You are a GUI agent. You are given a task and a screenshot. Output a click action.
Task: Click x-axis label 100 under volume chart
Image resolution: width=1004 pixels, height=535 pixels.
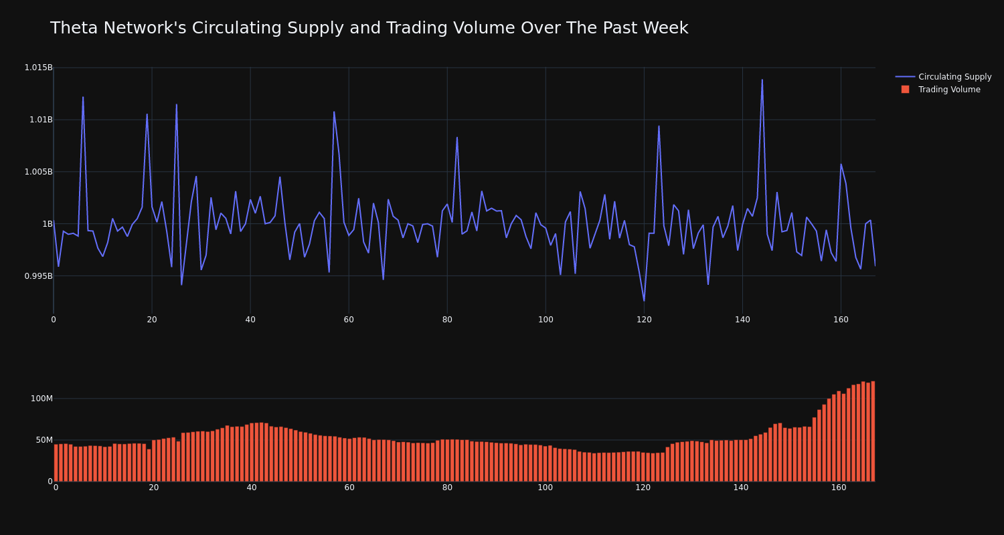546,488
